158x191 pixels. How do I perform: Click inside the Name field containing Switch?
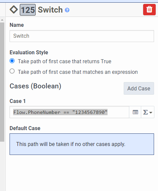click(x=82, y=36)
